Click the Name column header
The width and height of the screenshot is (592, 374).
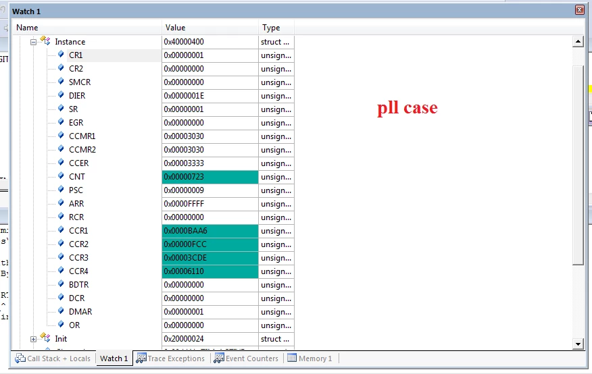tap(87, 28)
